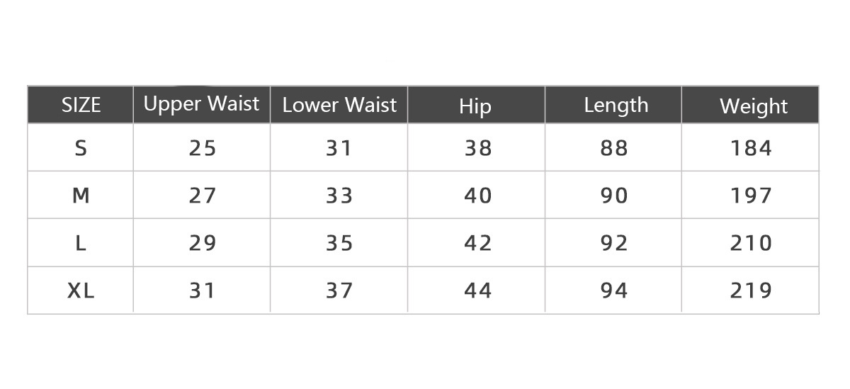Viewport: 850px width, 389px height.
Task: Click Hip value 42
Action: 477,243
